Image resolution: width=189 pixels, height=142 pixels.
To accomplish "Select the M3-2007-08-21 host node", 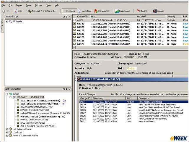I will (x=40, y=117).
